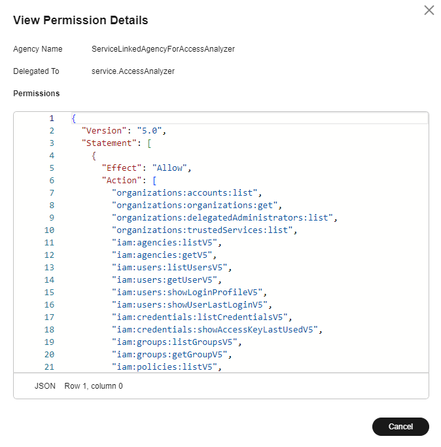The width and height of the screenshot is (441, 447).
Task: Click the "Effect": "Allow" line
Action: click(x=146, y=168)
